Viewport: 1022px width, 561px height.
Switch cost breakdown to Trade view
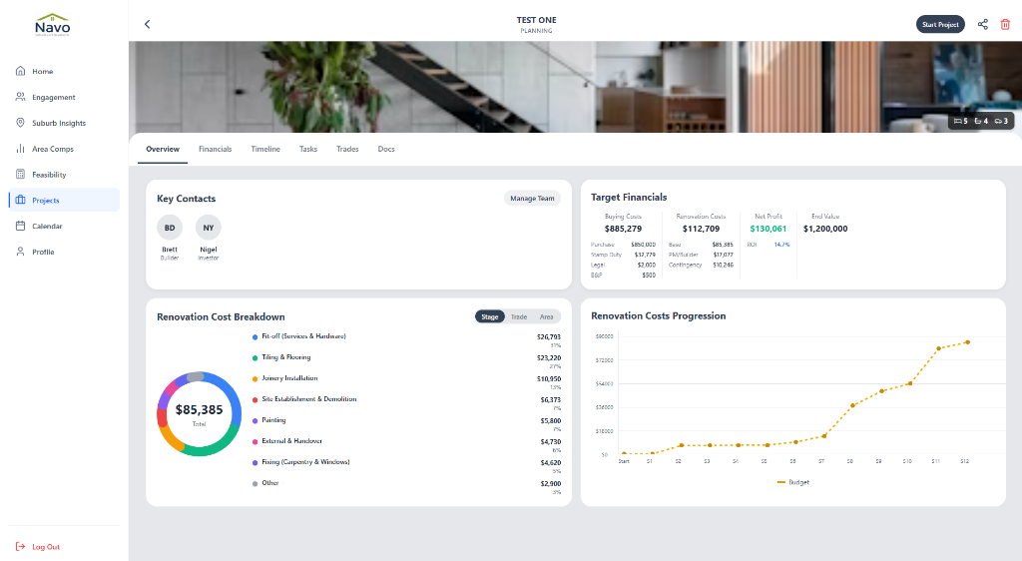click(519, 316)
